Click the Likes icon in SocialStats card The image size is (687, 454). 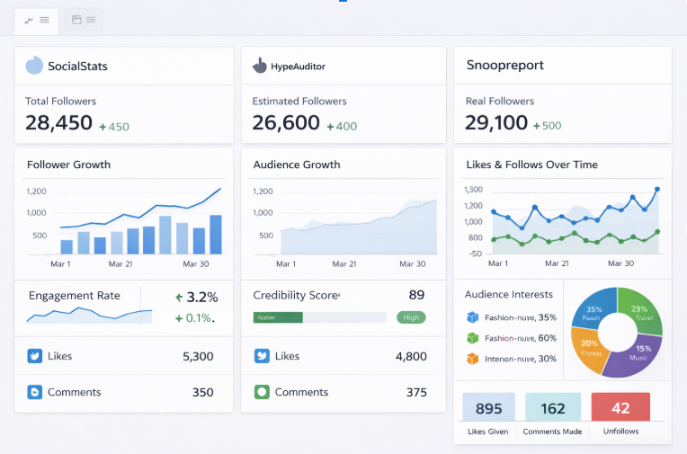(x=34, y=356)
